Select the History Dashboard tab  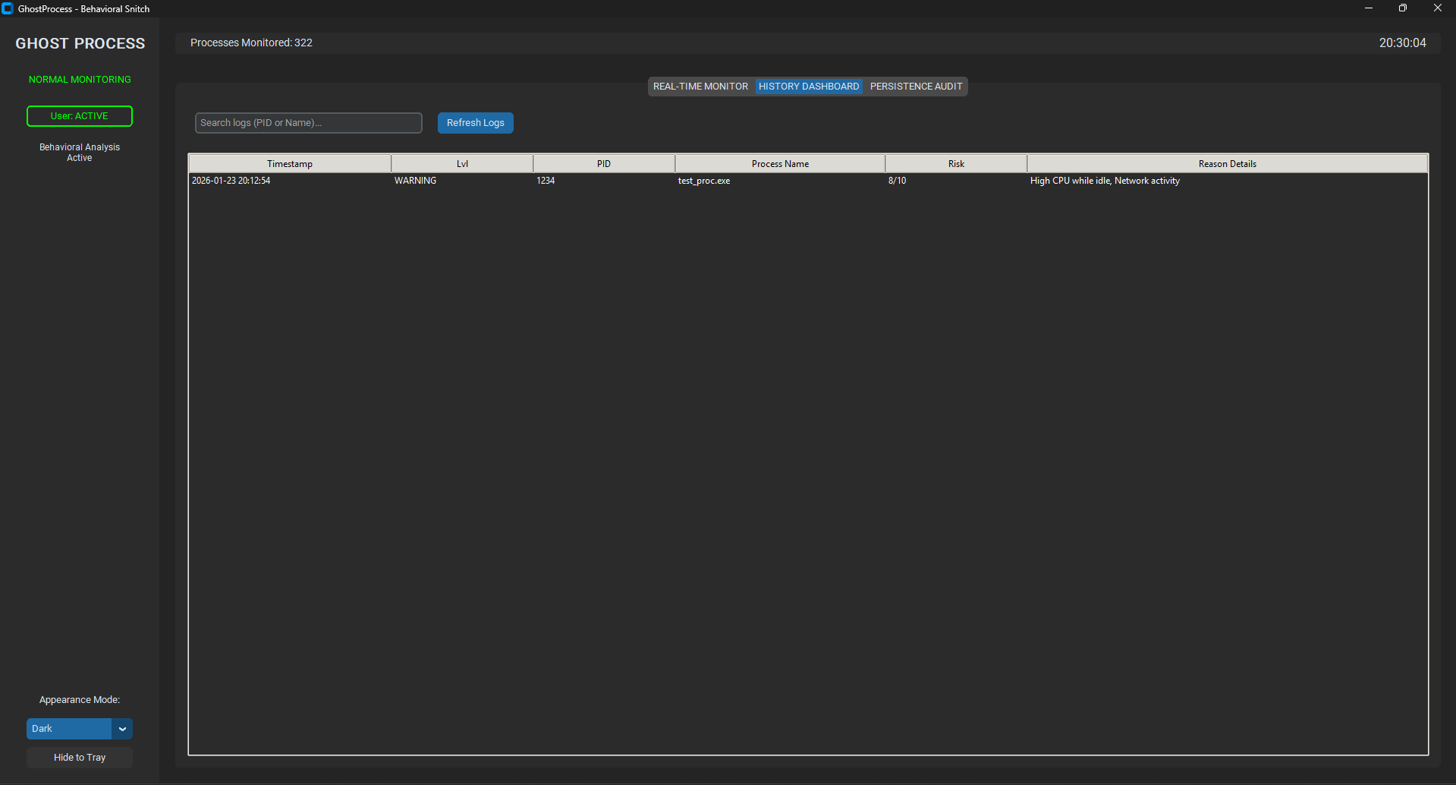tap(809, 87)
